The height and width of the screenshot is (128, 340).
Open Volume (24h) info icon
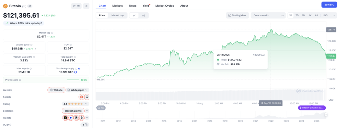point(32,45)
